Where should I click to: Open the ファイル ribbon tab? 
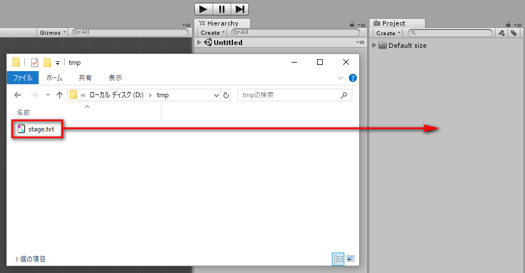[x=23, y=78]
